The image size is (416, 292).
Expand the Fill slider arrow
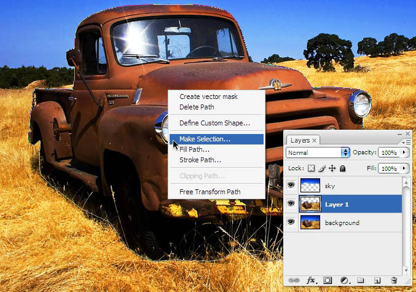[404, 168]
